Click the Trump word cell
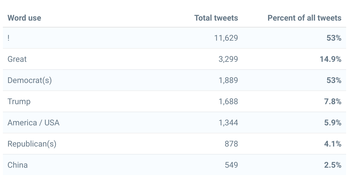Viewport: 349px width, 178px height. point(19,102)
